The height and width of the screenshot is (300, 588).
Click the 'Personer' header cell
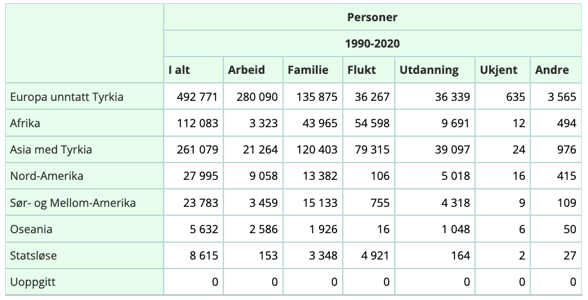coord(372,17)
